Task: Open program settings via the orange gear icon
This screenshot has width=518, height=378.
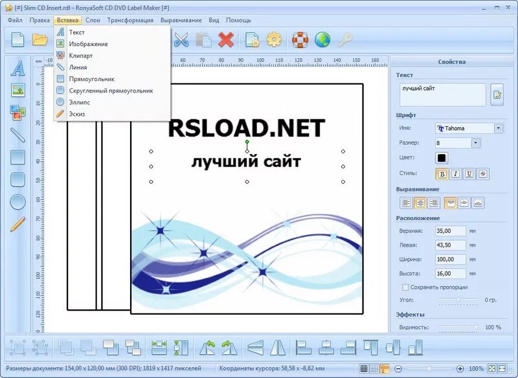Action: (274, 40)
